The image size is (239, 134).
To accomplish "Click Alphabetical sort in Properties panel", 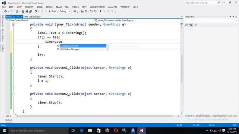I will [191, 25].
